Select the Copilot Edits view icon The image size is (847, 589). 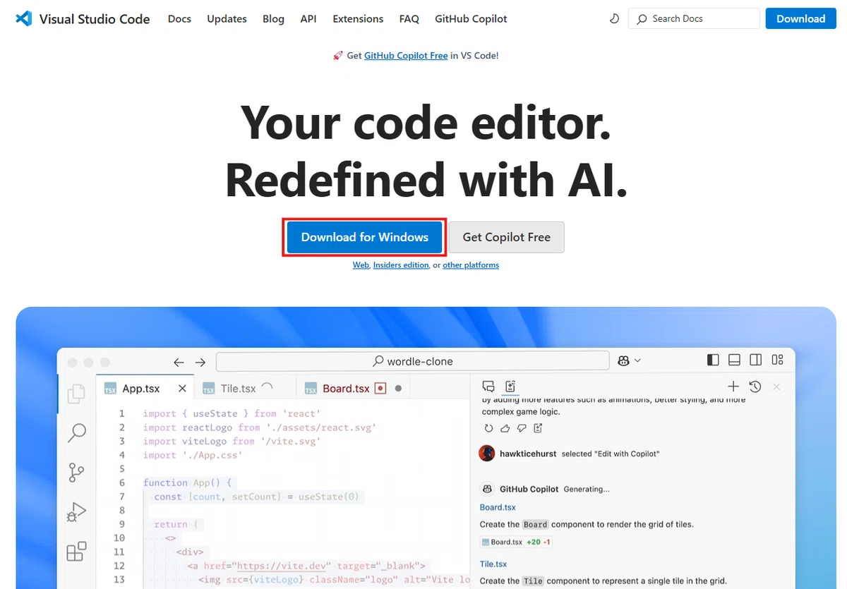[x=510, y=386]
